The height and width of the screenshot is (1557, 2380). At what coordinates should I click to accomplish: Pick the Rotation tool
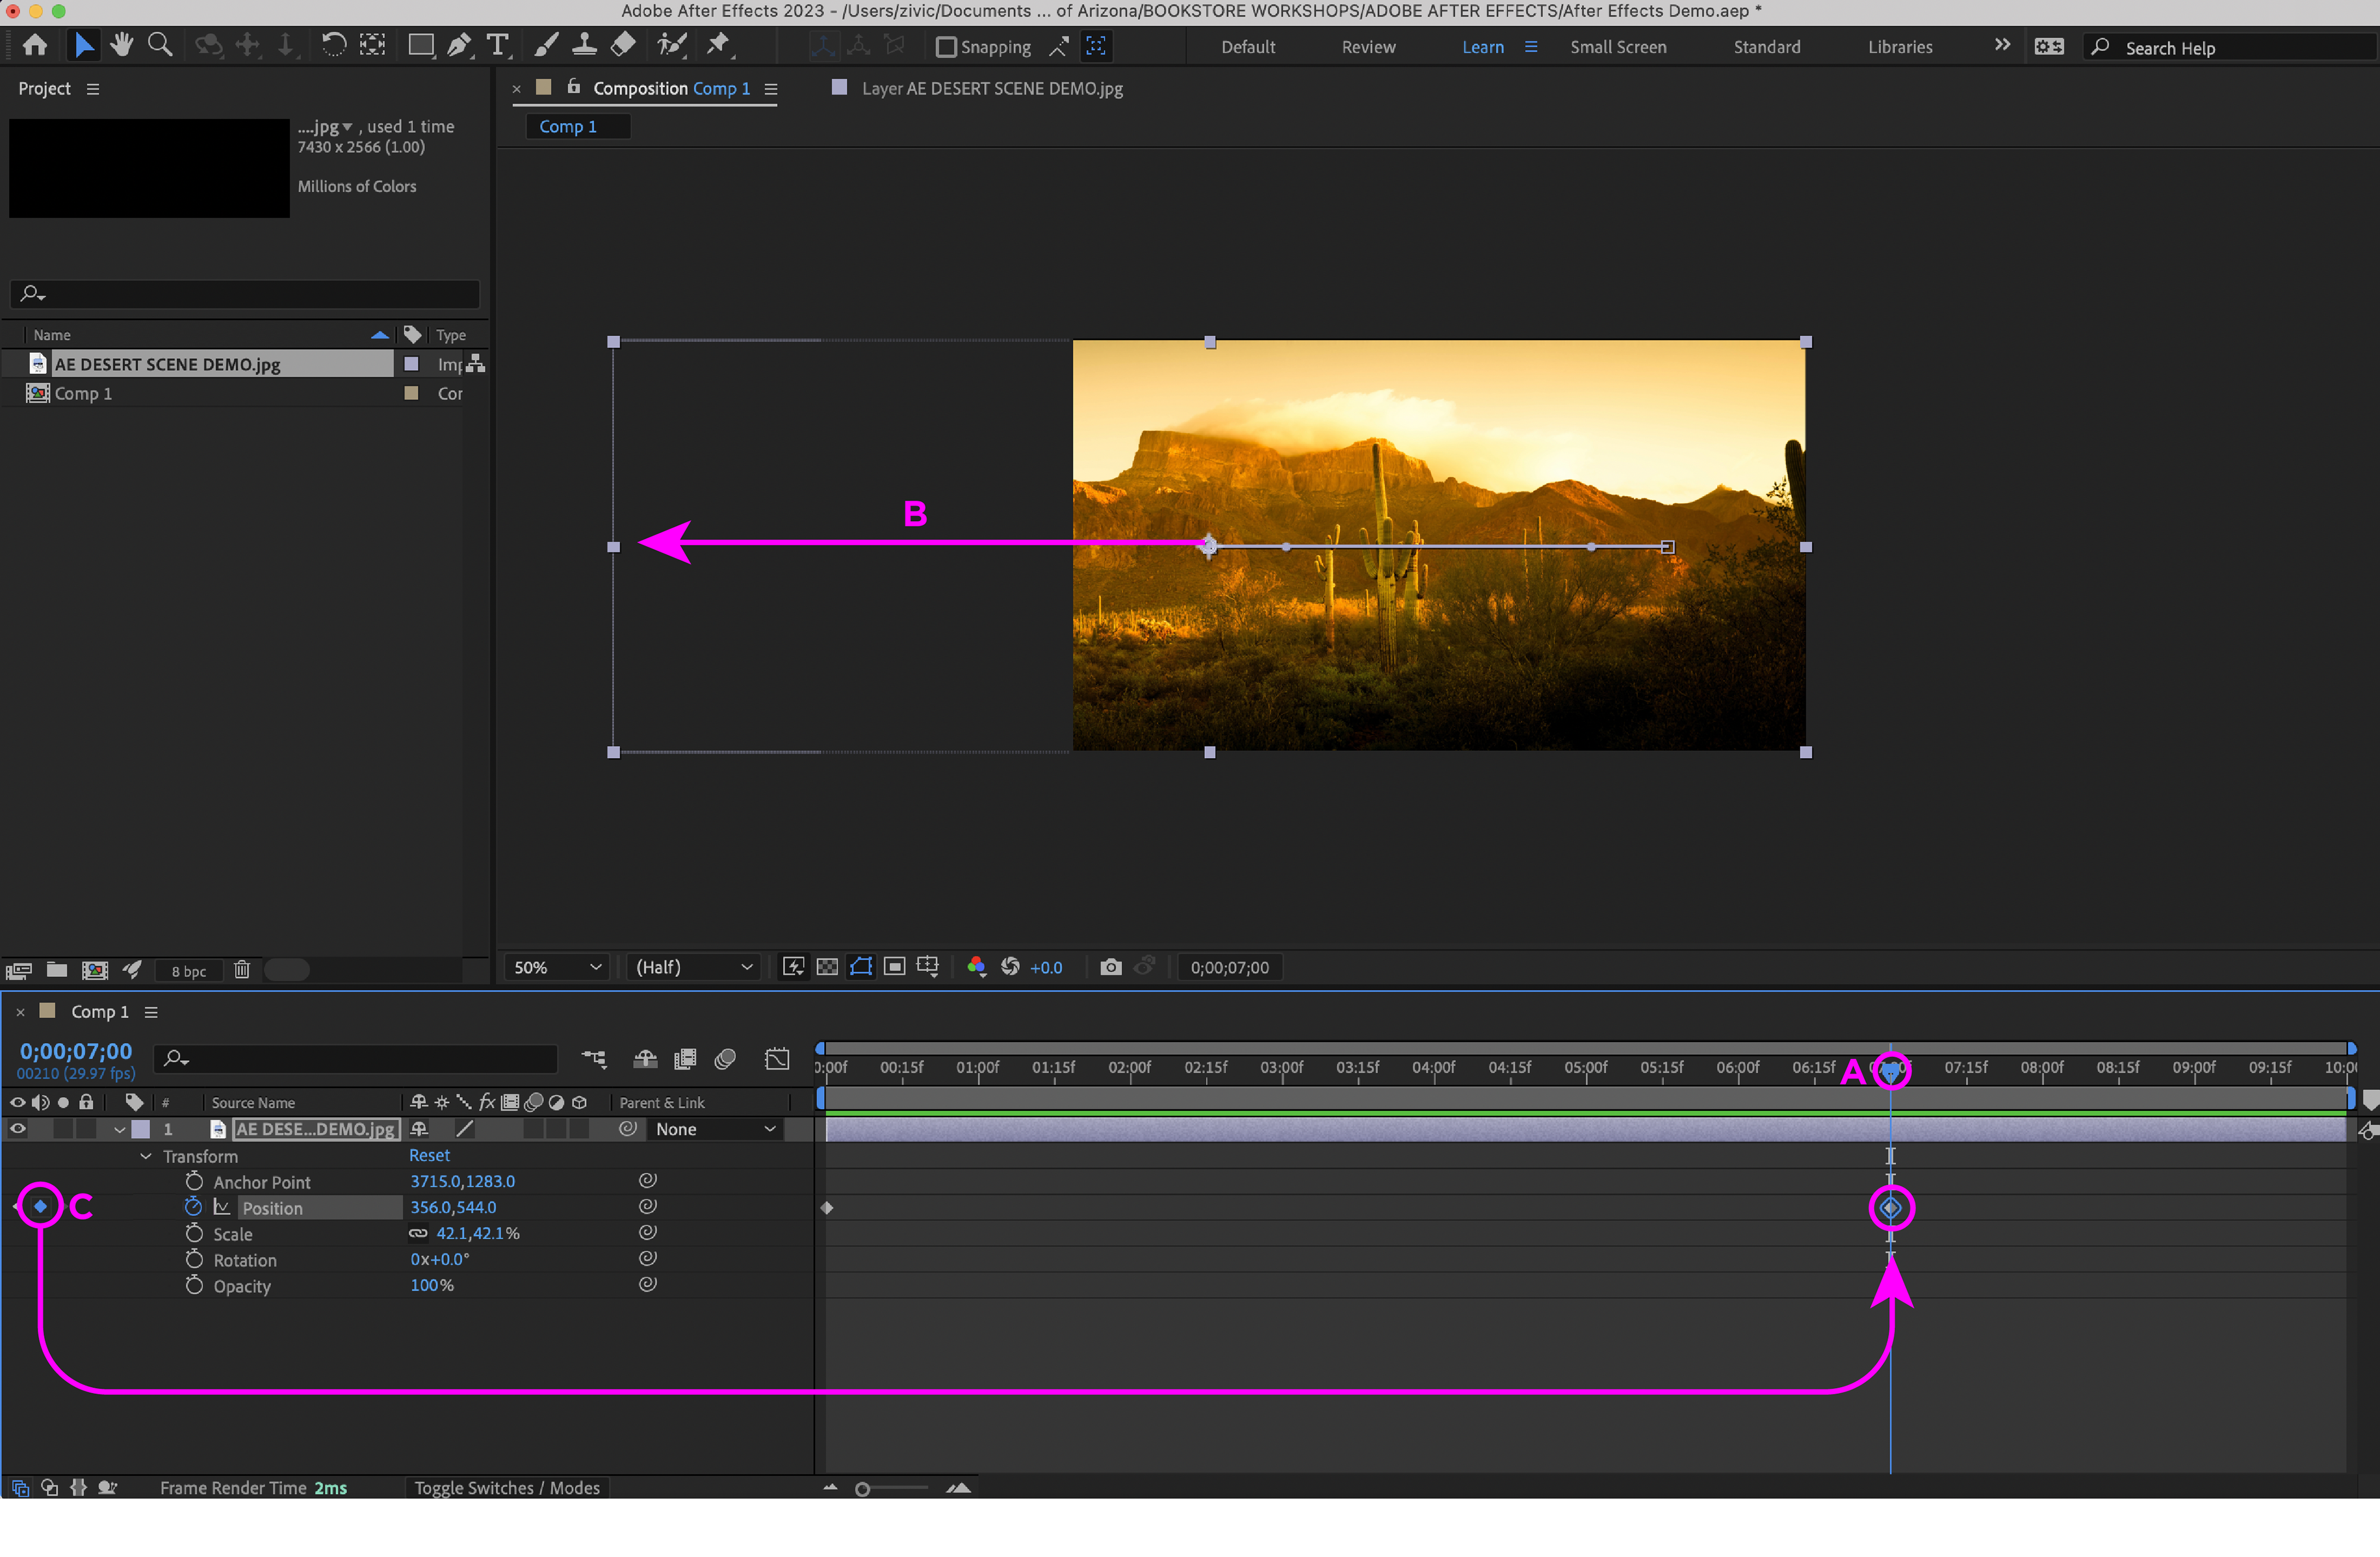333,46
